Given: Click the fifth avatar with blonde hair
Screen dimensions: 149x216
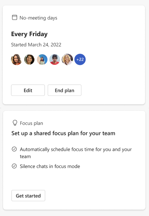Looking at the screenshot, I should click(67, 59).
